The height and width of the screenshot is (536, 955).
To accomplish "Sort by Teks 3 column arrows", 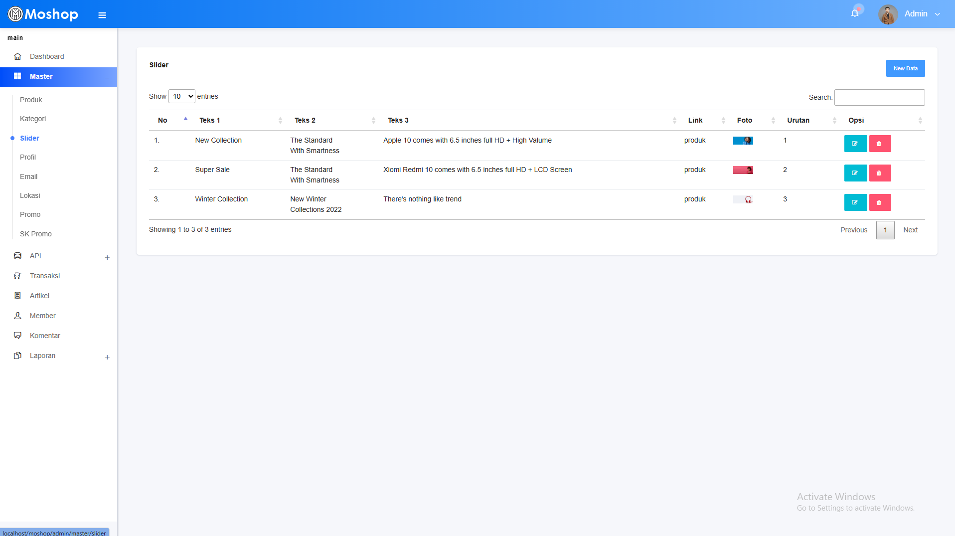I will tap(674, 120).
